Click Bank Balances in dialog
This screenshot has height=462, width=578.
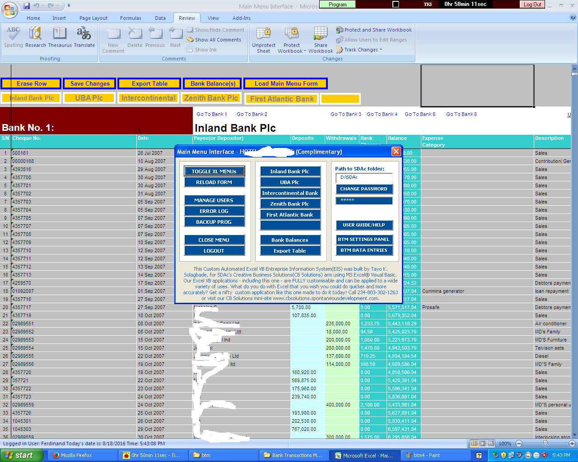click(290, 240)
